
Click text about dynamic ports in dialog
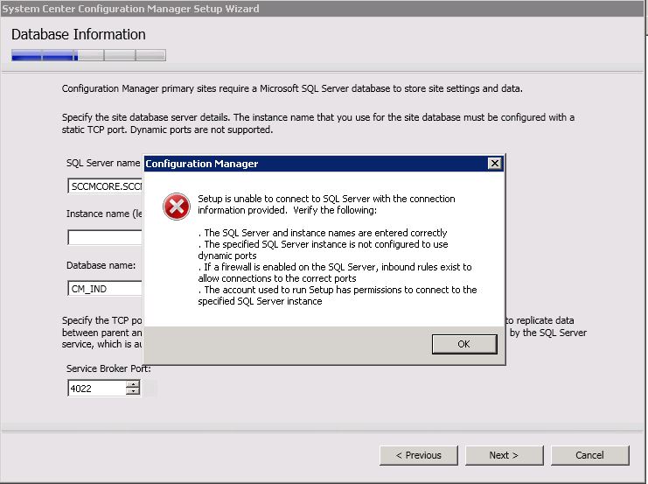pyautogui.click(x=323, y=249)
